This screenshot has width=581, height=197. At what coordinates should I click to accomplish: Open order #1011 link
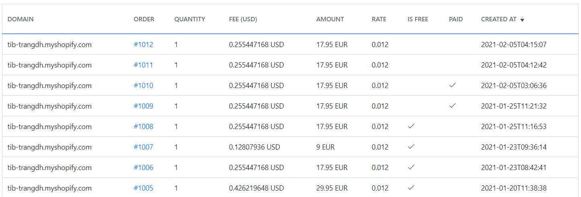point(144,65)
